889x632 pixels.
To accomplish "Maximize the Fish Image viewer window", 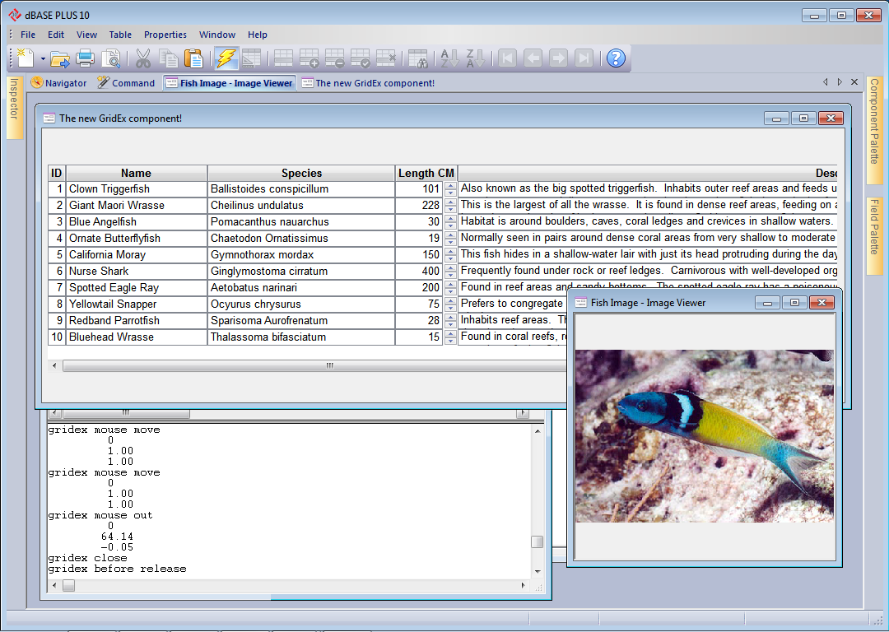I will 795,303.
